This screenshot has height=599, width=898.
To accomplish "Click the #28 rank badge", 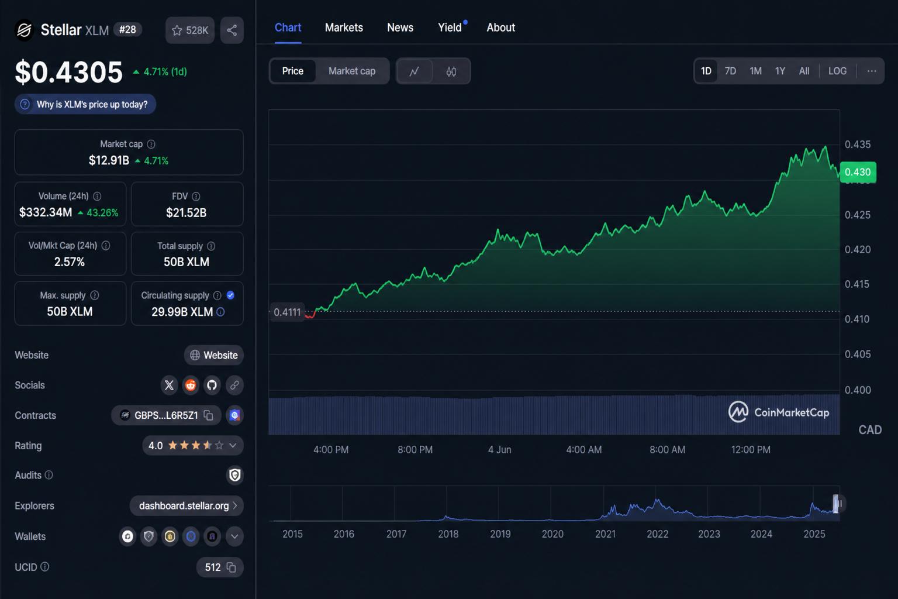I will point(127,29).
